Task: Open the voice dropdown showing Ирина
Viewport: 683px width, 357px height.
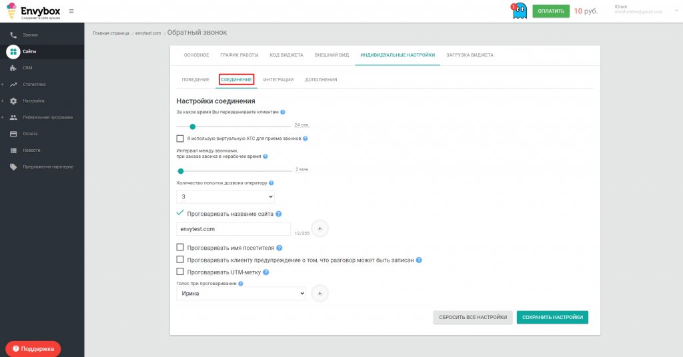Action: [x=241, y=294]
